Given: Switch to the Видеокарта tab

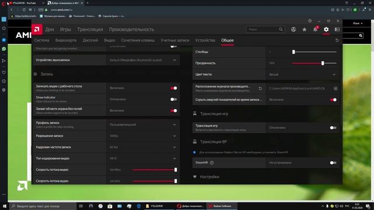Looking at the screenshot, I should [x=66, y=40].
